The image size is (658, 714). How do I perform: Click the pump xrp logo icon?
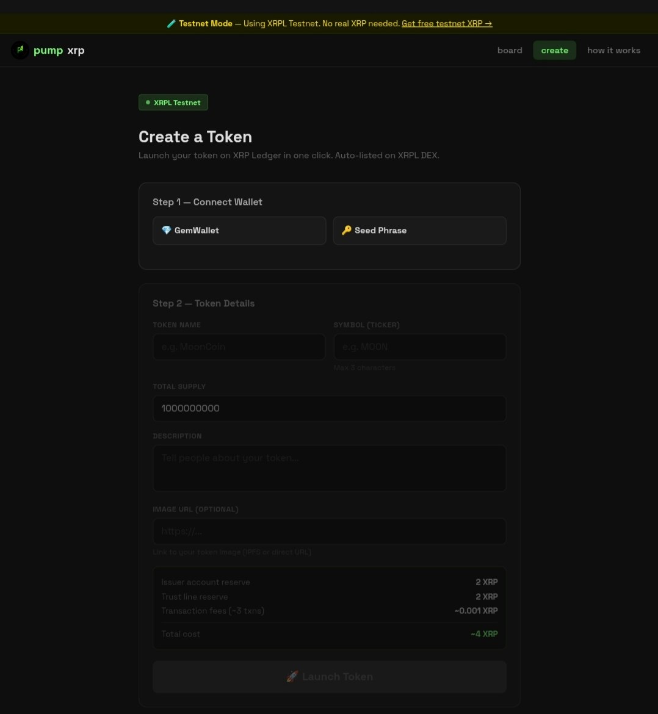click(20, 50)
